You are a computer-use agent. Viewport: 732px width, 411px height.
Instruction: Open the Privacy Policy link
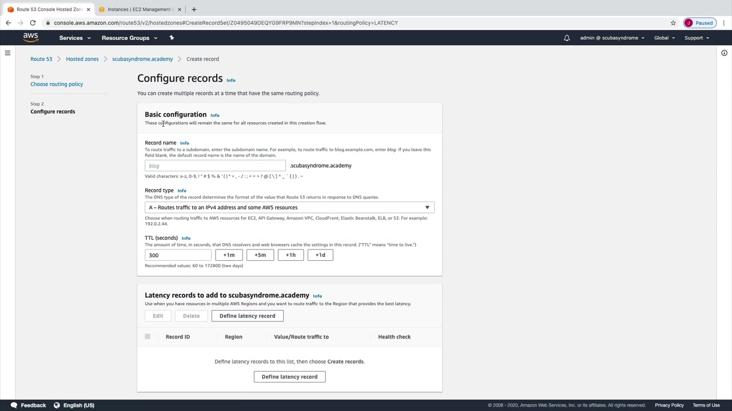pyautogui.click(x=669, y=405)
